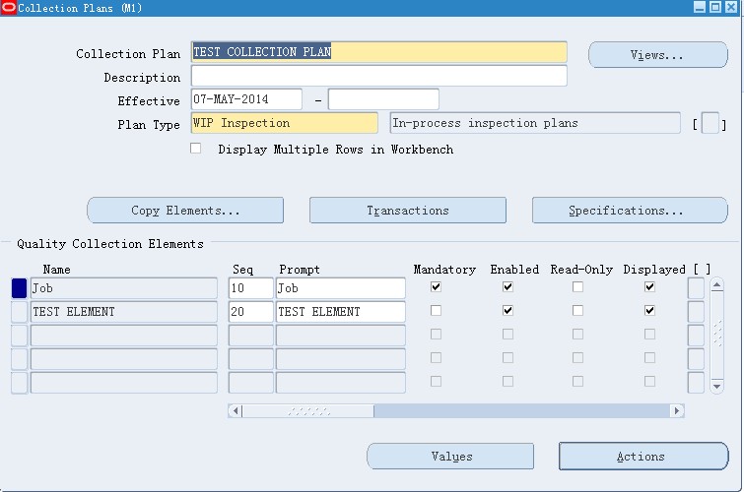Click the flexfield box right of Plan Type
This screenshot has width=744, height=492.
pos(710,124)
